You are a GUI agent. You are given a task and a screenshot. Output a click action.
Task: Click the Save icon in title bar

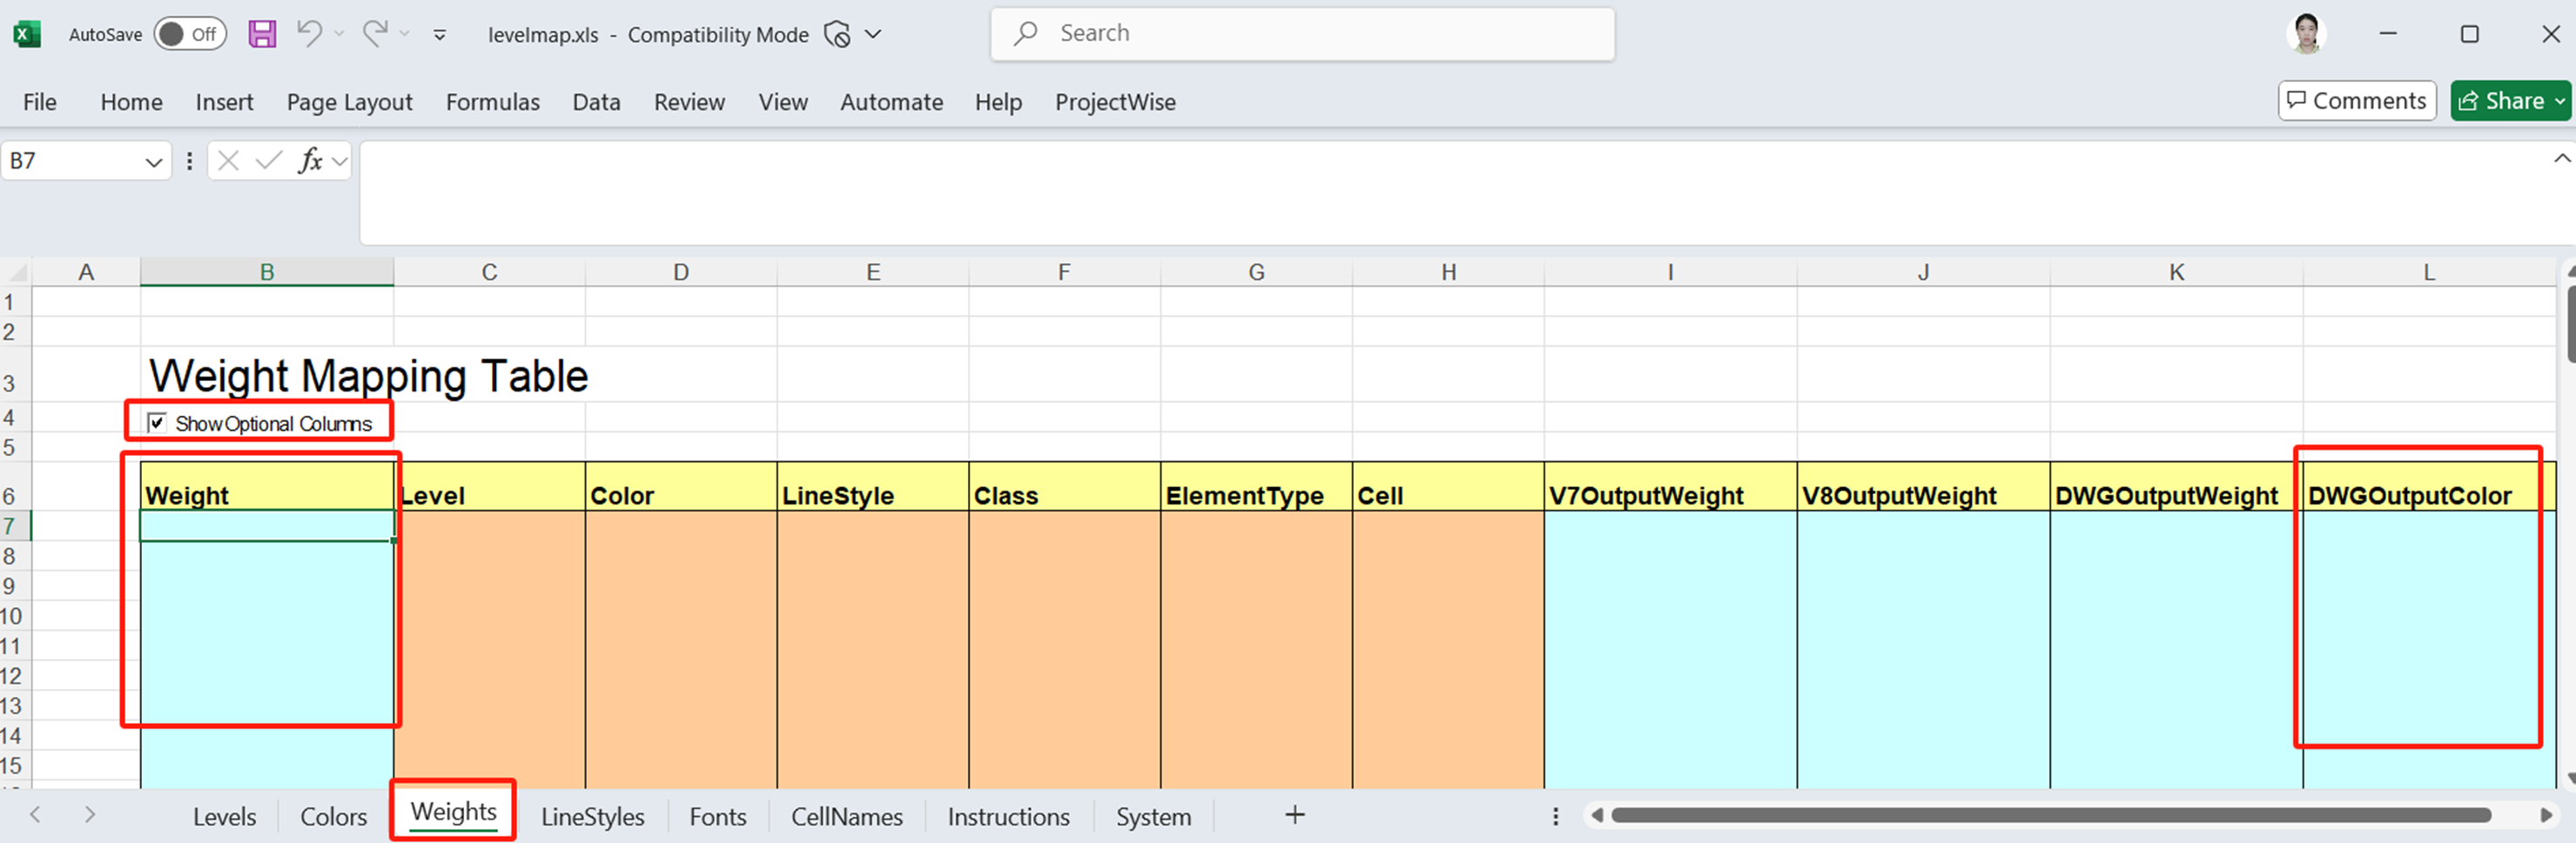click(262, 34)
